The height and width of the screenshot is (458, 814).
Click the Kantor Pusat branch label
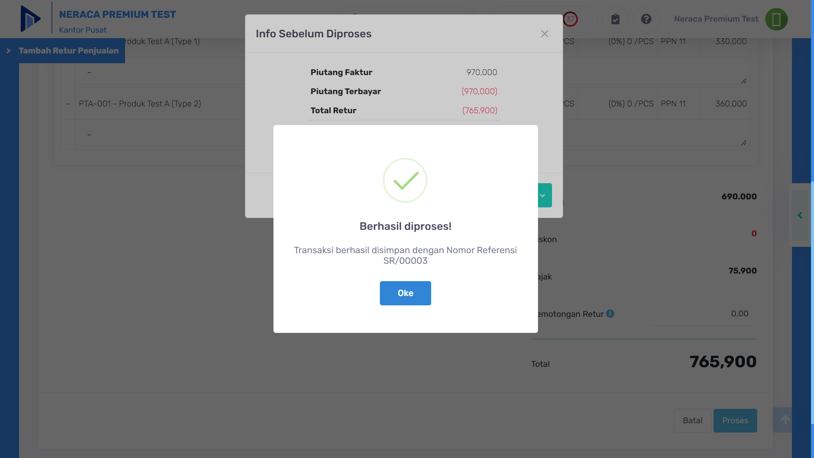[x=83, y=30]
